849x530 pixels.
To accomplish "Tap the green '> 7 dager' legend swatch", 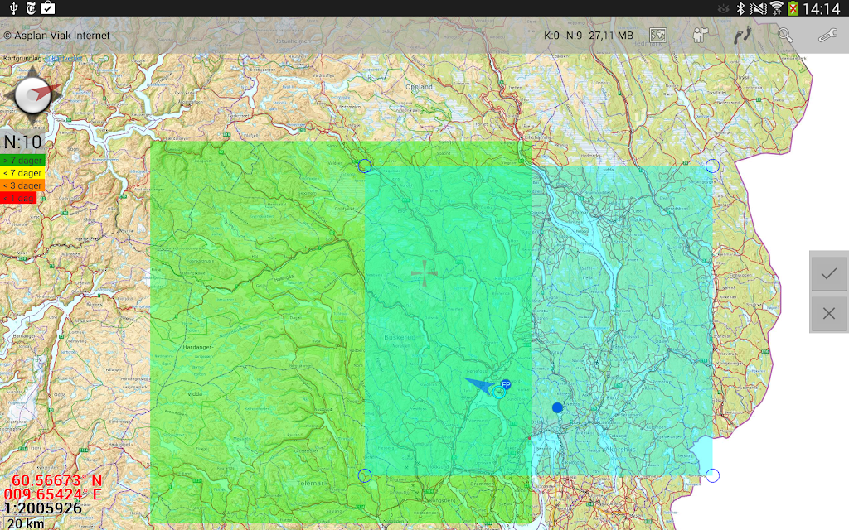I will click(x=22, y=161).
